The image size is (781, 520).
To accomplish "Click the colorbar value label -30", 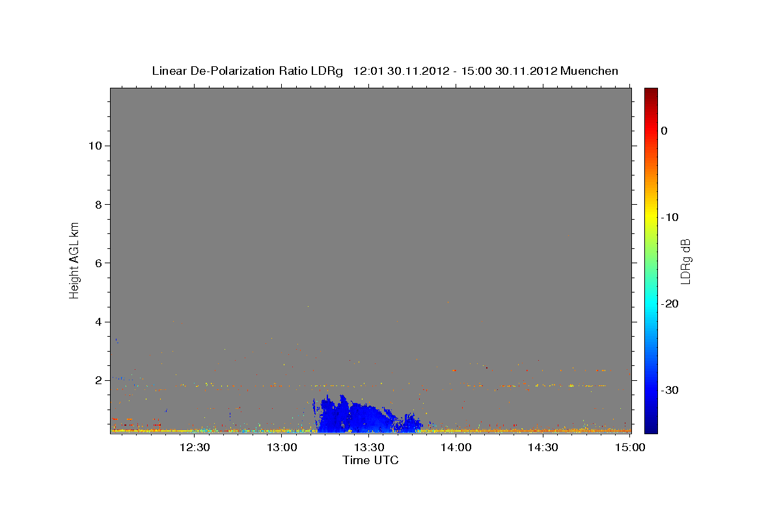I will [x=670, y=390].
